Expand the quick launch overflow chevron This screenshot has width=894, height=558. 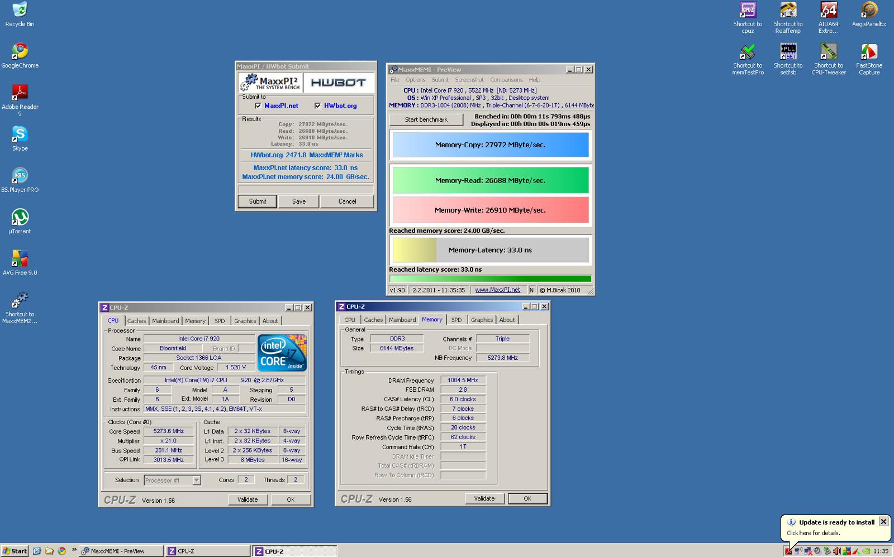(x=74, y=550)
